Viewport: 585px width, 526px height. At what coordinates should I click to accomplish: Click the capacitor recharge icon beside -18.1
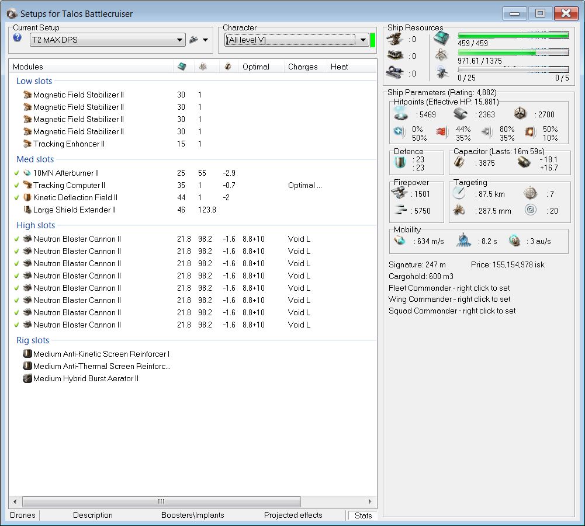(x=524, y=162)
